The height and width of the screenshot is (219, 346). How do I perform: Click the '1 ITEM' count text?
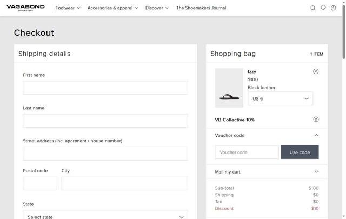(x=317, y=54)
